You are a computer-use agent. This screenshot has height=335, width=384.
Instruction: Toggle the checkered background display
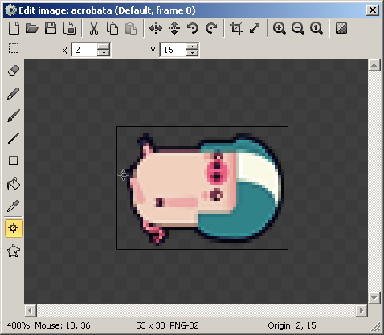(341, 28)
